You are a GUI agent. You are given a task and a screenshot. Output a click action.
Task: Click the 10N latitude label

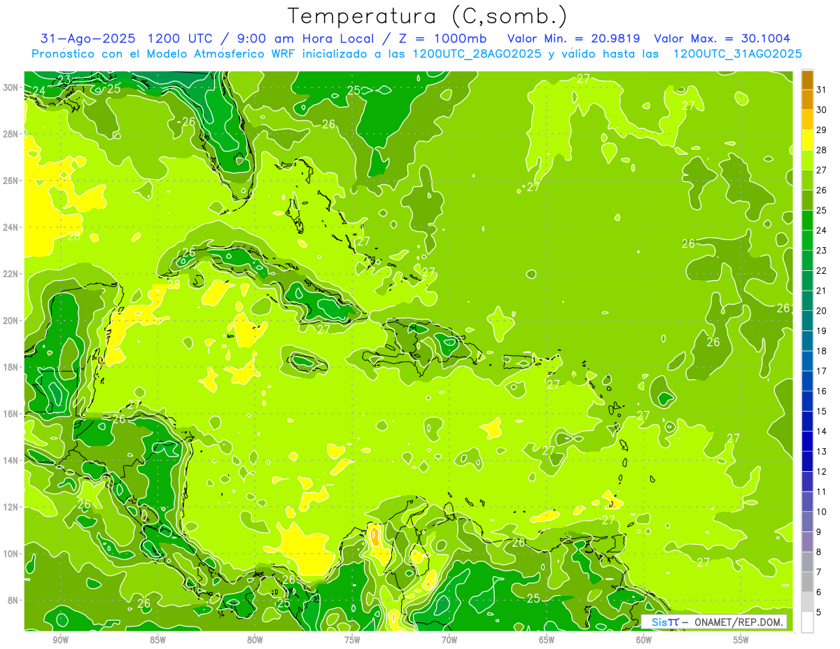[10, 554]
